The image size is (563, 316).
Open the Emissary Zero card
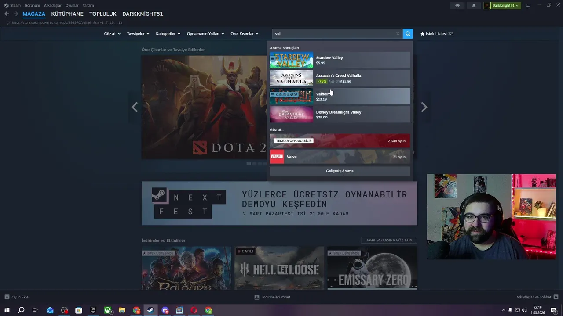(x=372, y=268)
